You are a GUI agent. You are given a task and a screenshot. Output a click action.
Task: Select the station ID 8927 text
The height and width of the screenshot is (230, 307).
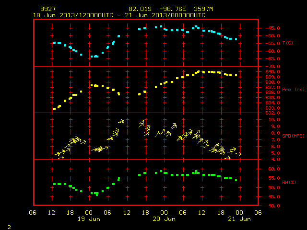point(48,9)
